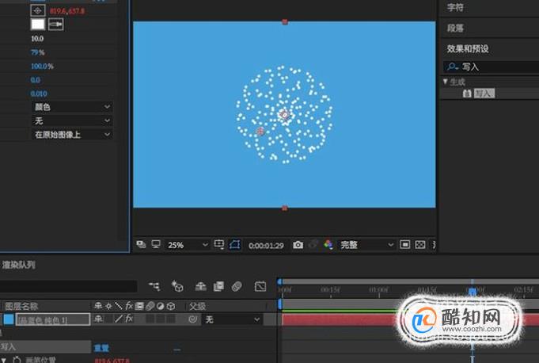Click the collapse transformations column header icon
The image size is (539, 363).
coord(108,306)
